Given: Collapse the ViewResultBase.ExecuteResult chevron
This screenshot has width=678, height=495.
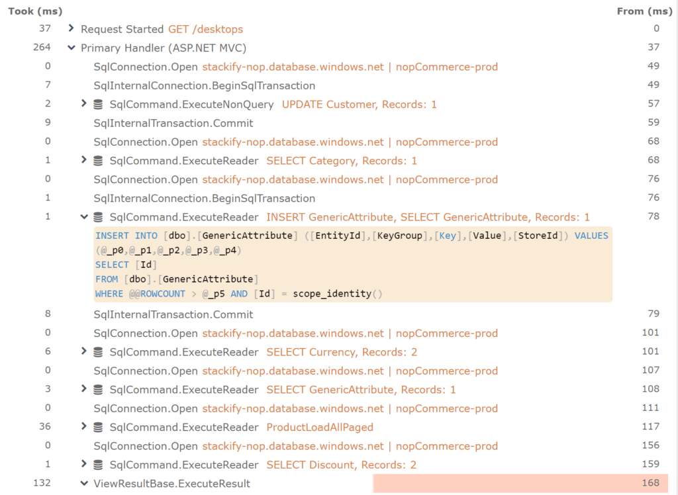Looking at the screenshot, I should 84,483.
